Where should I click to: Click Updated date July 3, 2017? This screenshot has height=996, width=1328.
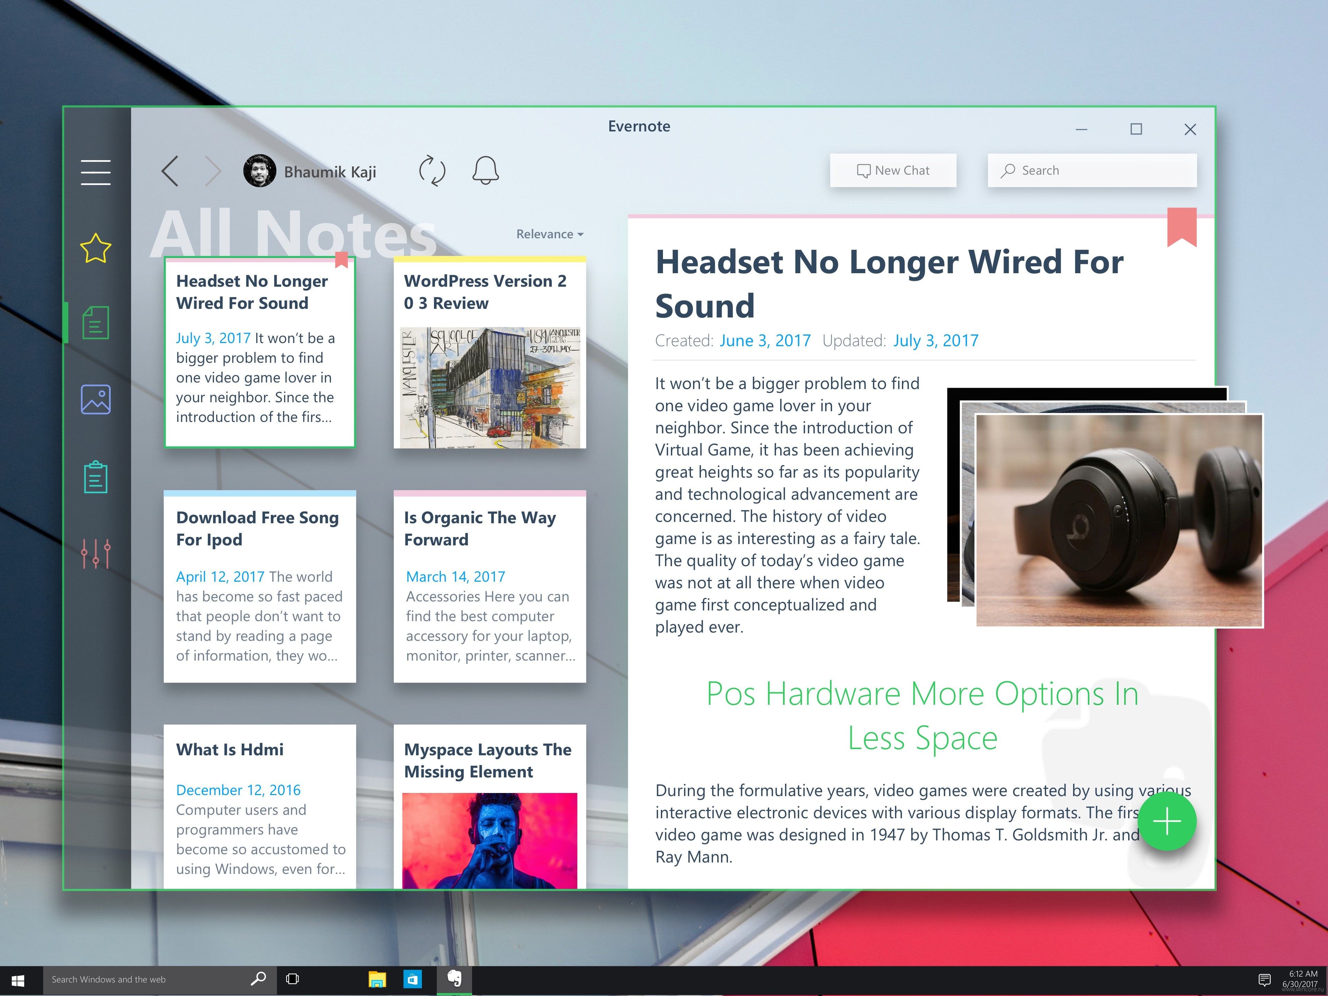click(935, 341)
